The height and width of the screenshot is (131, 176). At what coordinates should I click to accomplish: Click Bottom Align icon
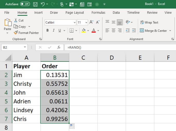click(x=120, y=22)
